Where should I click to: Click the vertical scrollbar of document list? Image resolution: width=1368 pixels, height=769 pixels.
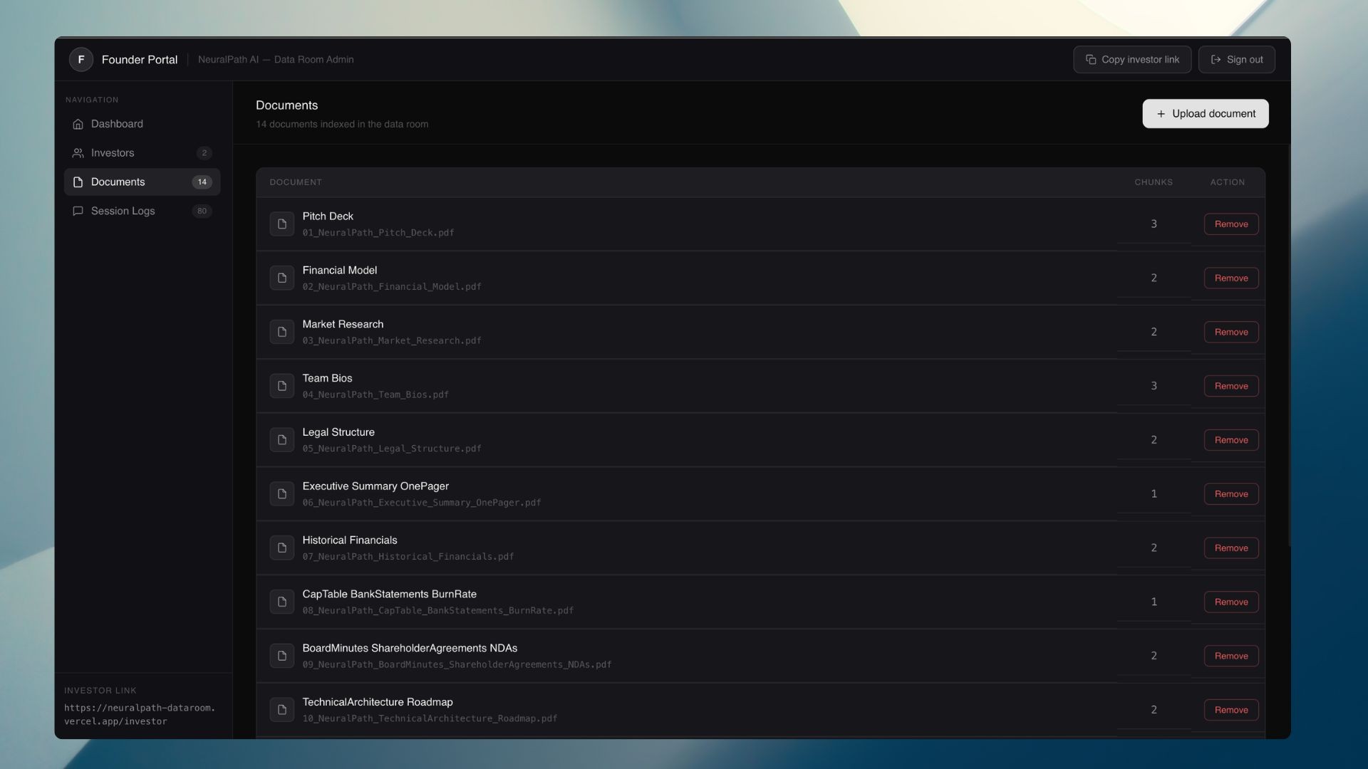pos(1288,346)
